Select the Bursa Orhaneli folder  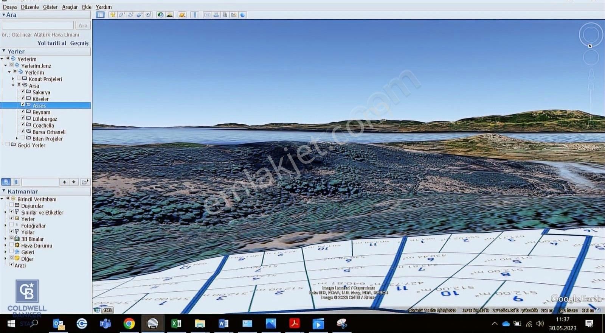tap(49, 132)
